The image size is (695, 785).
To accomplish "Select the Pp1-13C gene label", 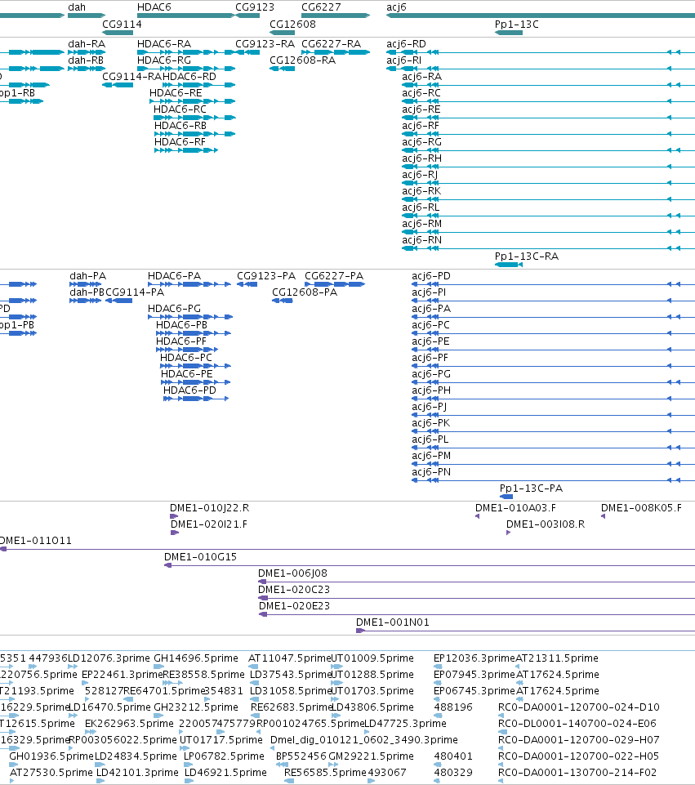I will pos(517,24).
